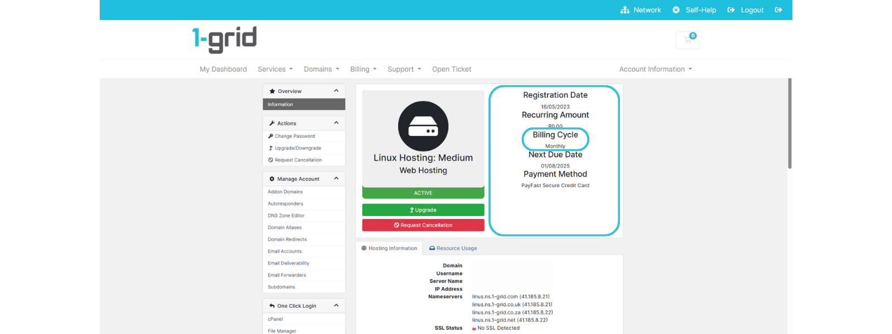Open the Billing dropdown menu

(x=363, y=69)
